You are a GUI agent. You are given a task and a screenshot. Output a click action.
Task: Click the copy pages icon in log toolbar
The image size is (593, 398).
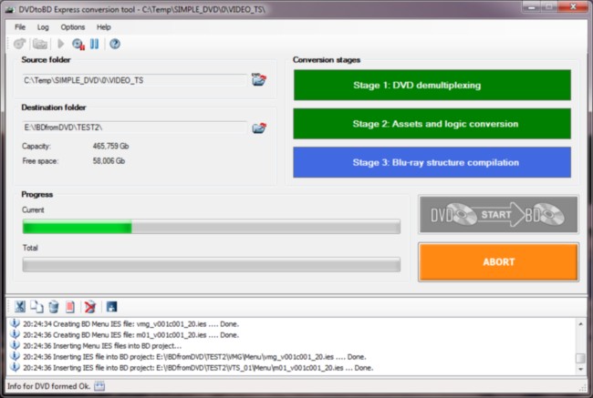[x=36, y=307]
